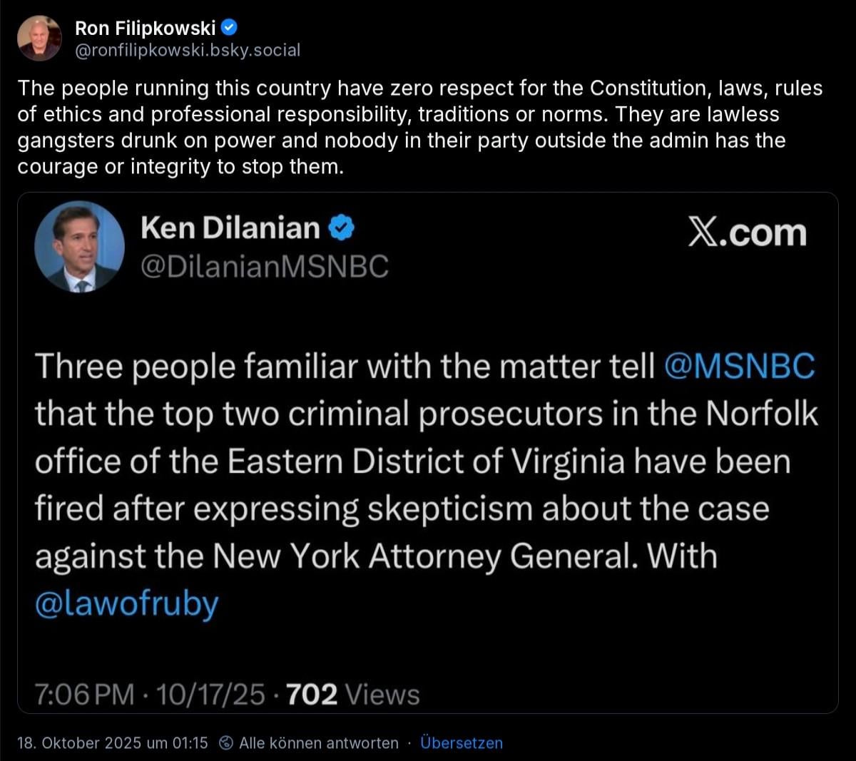Click the reply-settings icon in the footer
This screenshot has width=856, height=761.
pos(226,743)
